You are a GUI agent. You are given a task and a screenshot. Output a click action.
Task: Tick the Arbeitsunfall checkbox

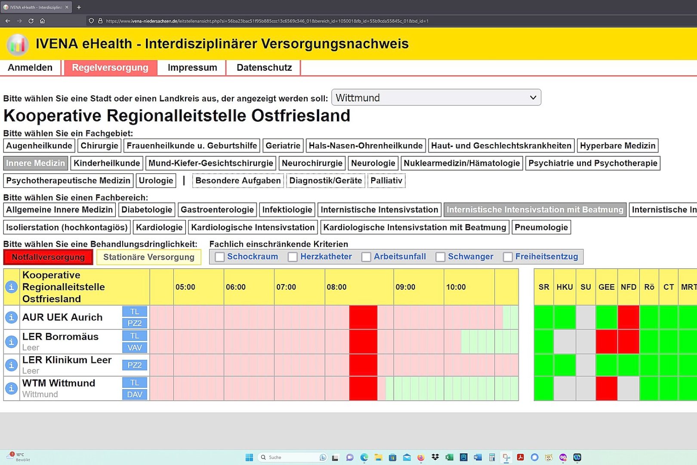click(x=366, y=257)
